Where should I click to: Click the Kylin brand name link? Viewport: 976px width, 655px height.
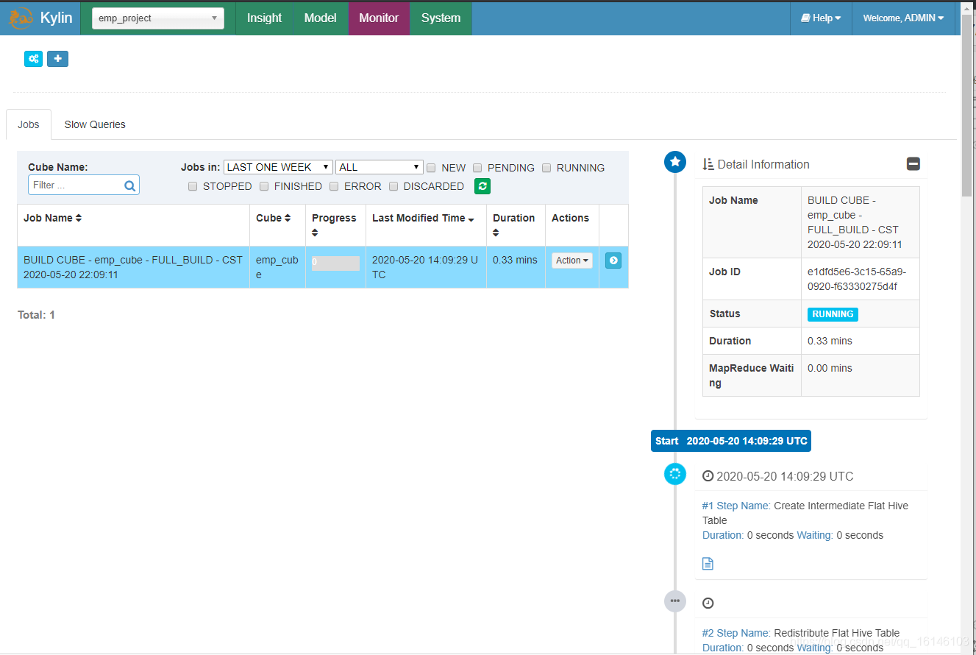click(57, 18)
